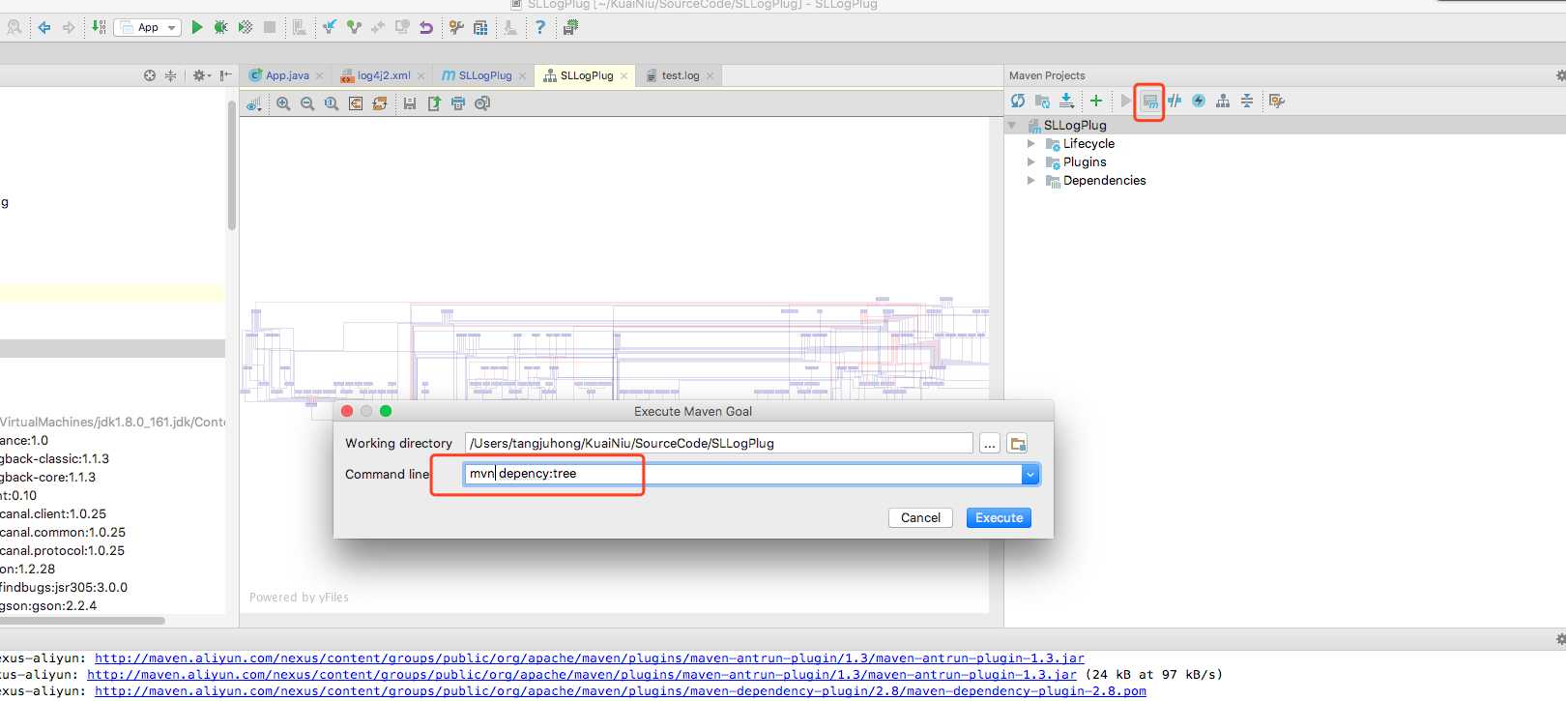Open the Command line history dropdown
Screen dimensions: 1566x701
coord(1030,474)
